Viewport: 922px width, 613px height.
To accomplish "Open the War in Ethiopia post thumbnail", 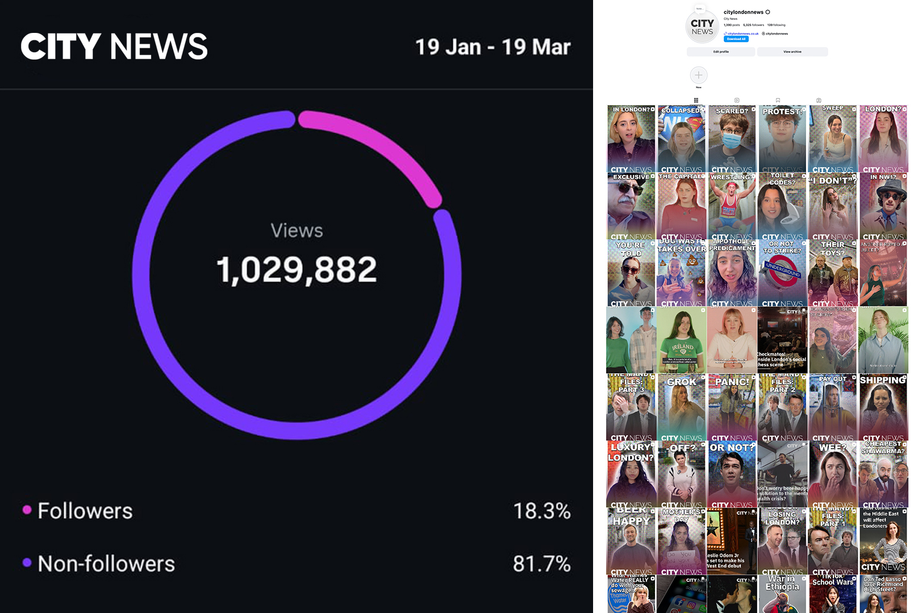I will 782,594.
